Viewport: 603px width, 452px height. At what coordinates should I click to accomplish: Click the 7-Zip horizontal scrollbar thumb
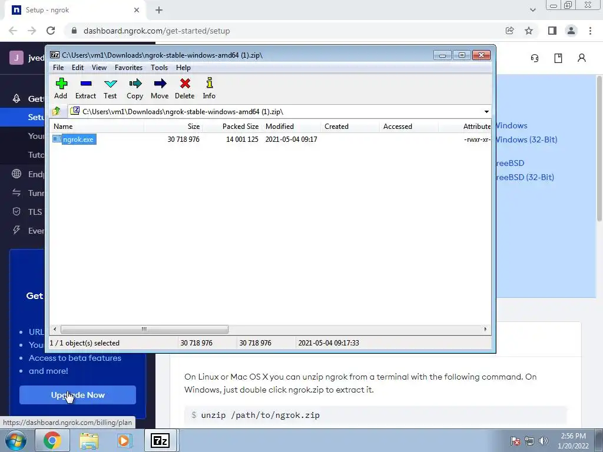[x=144, y=330]
